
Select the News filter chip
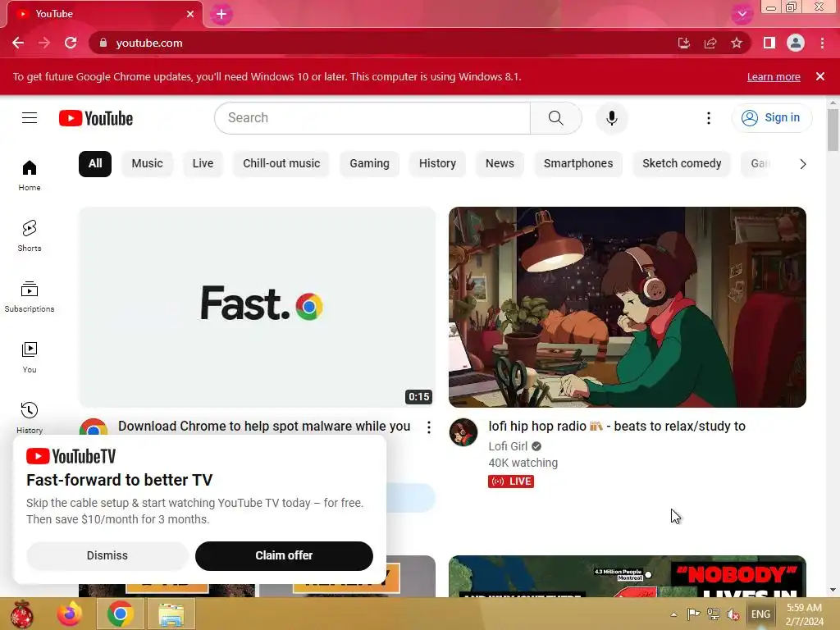(x=500, y=164)
